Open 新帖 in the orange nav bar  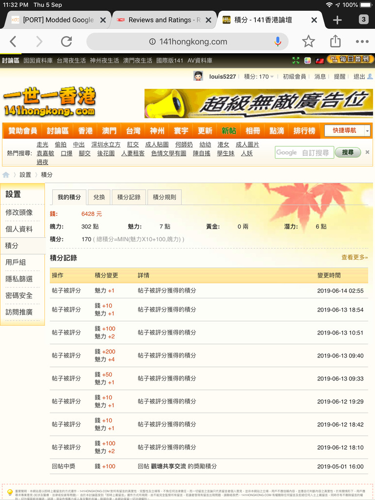coord(229,131)
